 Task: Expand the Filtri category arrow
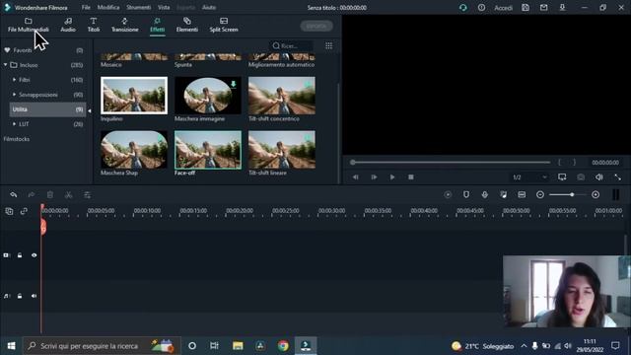click(14, 80)
